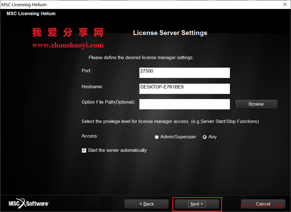291x212 pixels.
Task: Uncheck Start the server automatically
Action: [x=84, y=150]
